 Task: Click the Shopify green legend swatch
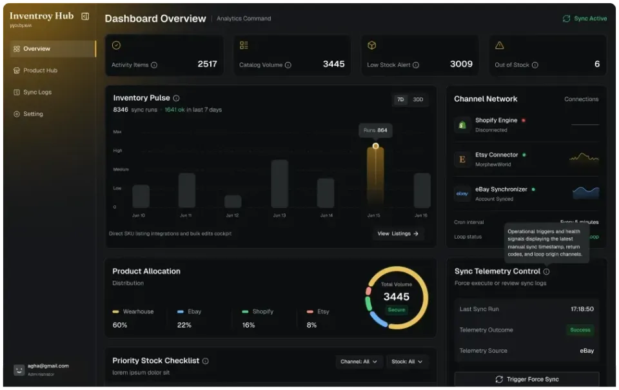pyautogui.click(x=245, y=312)
